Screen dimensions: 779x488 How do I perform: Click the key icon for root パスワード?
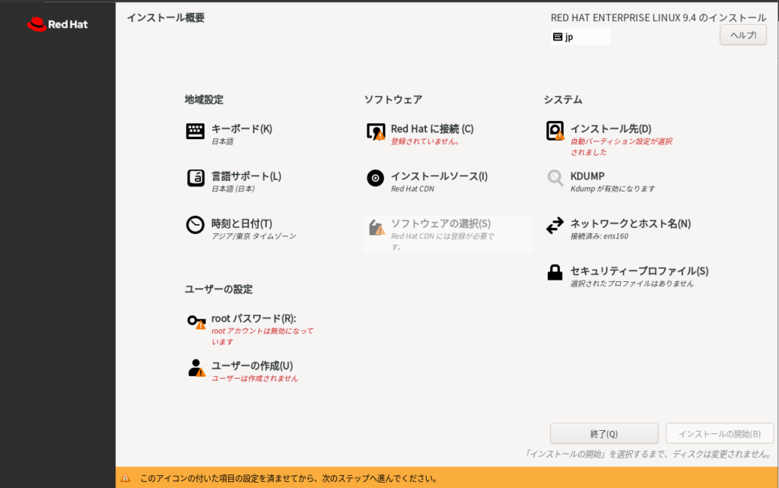pyautogui.click(x=196, y=321)
